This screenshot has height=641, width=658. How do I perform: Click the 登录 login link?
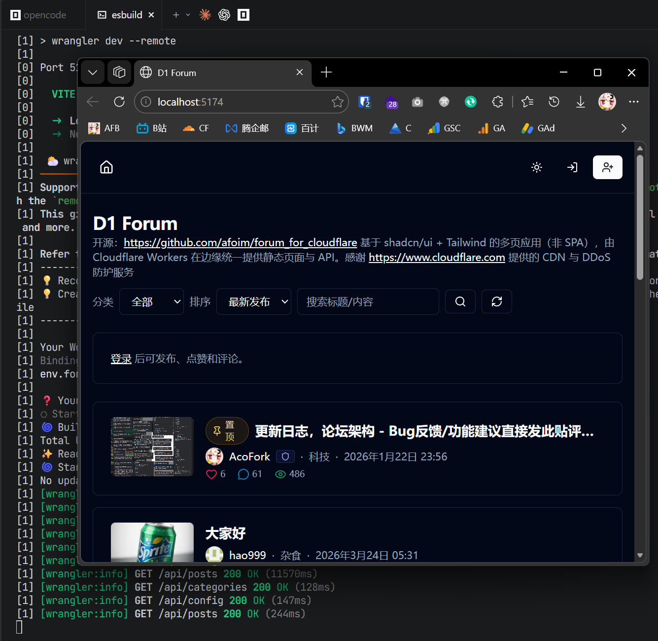point(121,359)
